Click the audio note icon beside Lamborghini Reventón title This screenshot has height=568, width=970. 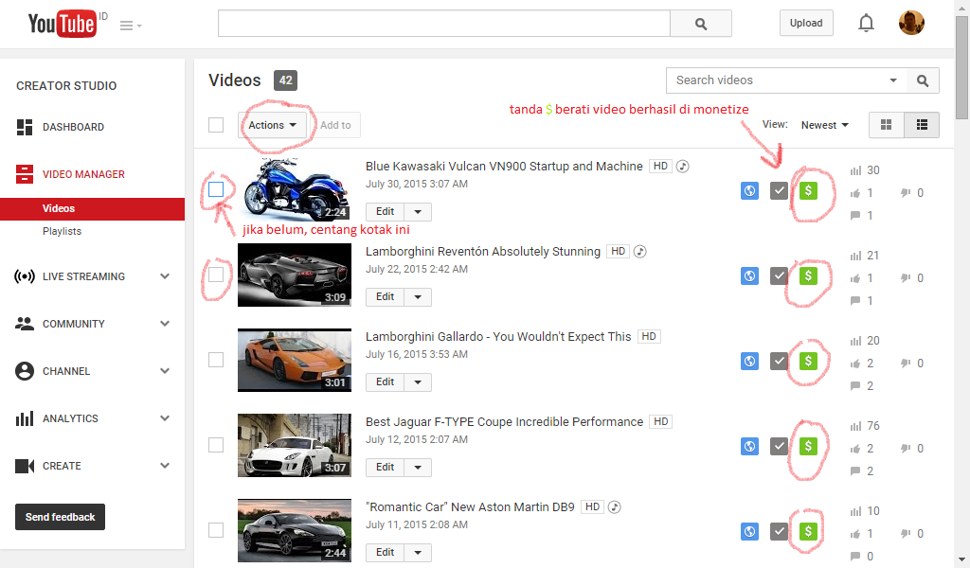point(640,252)
